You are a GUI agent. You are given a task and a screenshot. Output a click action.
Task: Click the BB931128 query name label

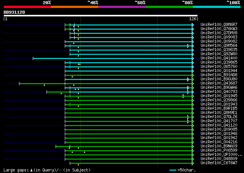point(14,12)
